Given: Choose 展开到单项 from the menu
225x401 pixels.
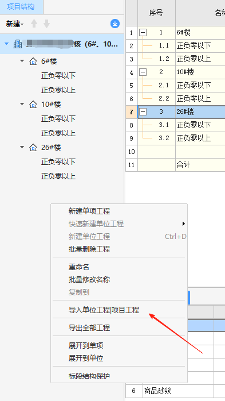Looking at the screenshot, I should [86, 346].
